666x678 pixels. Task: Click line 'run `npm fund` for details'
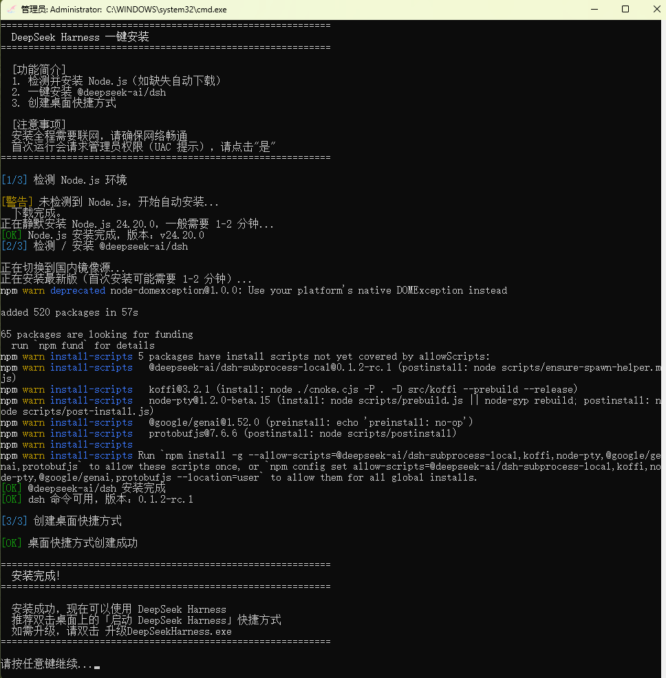click(83, 345)
